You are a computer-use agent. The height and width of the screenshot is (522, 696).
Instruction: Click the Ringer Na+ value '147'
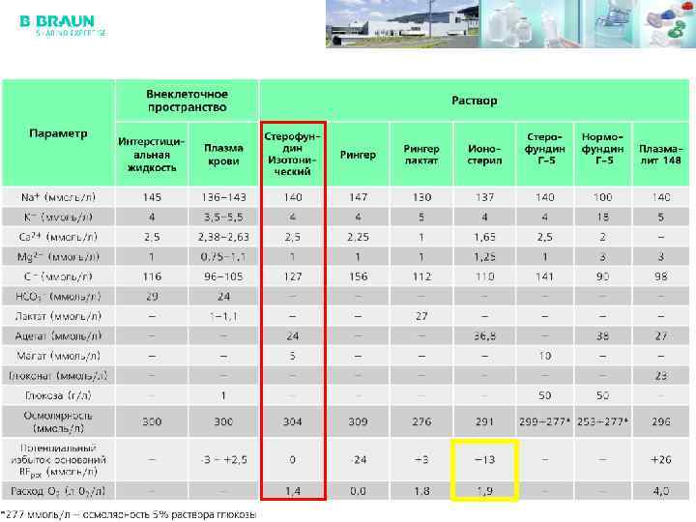(x=358, y=197)
